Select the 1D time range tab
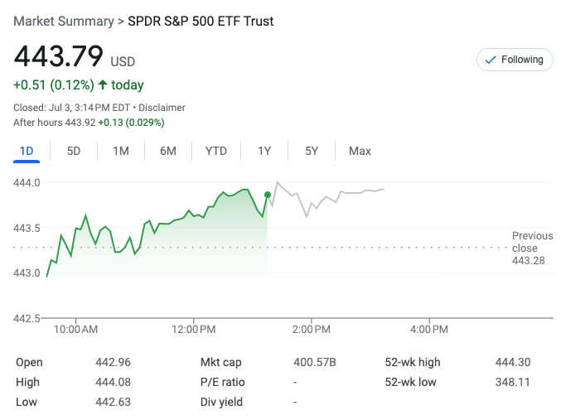 coord(27,151)
